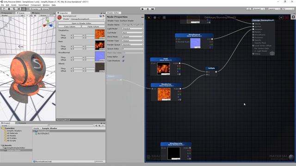
Task: Click the Inspector material settings gear icon
Action: (104, 16)
